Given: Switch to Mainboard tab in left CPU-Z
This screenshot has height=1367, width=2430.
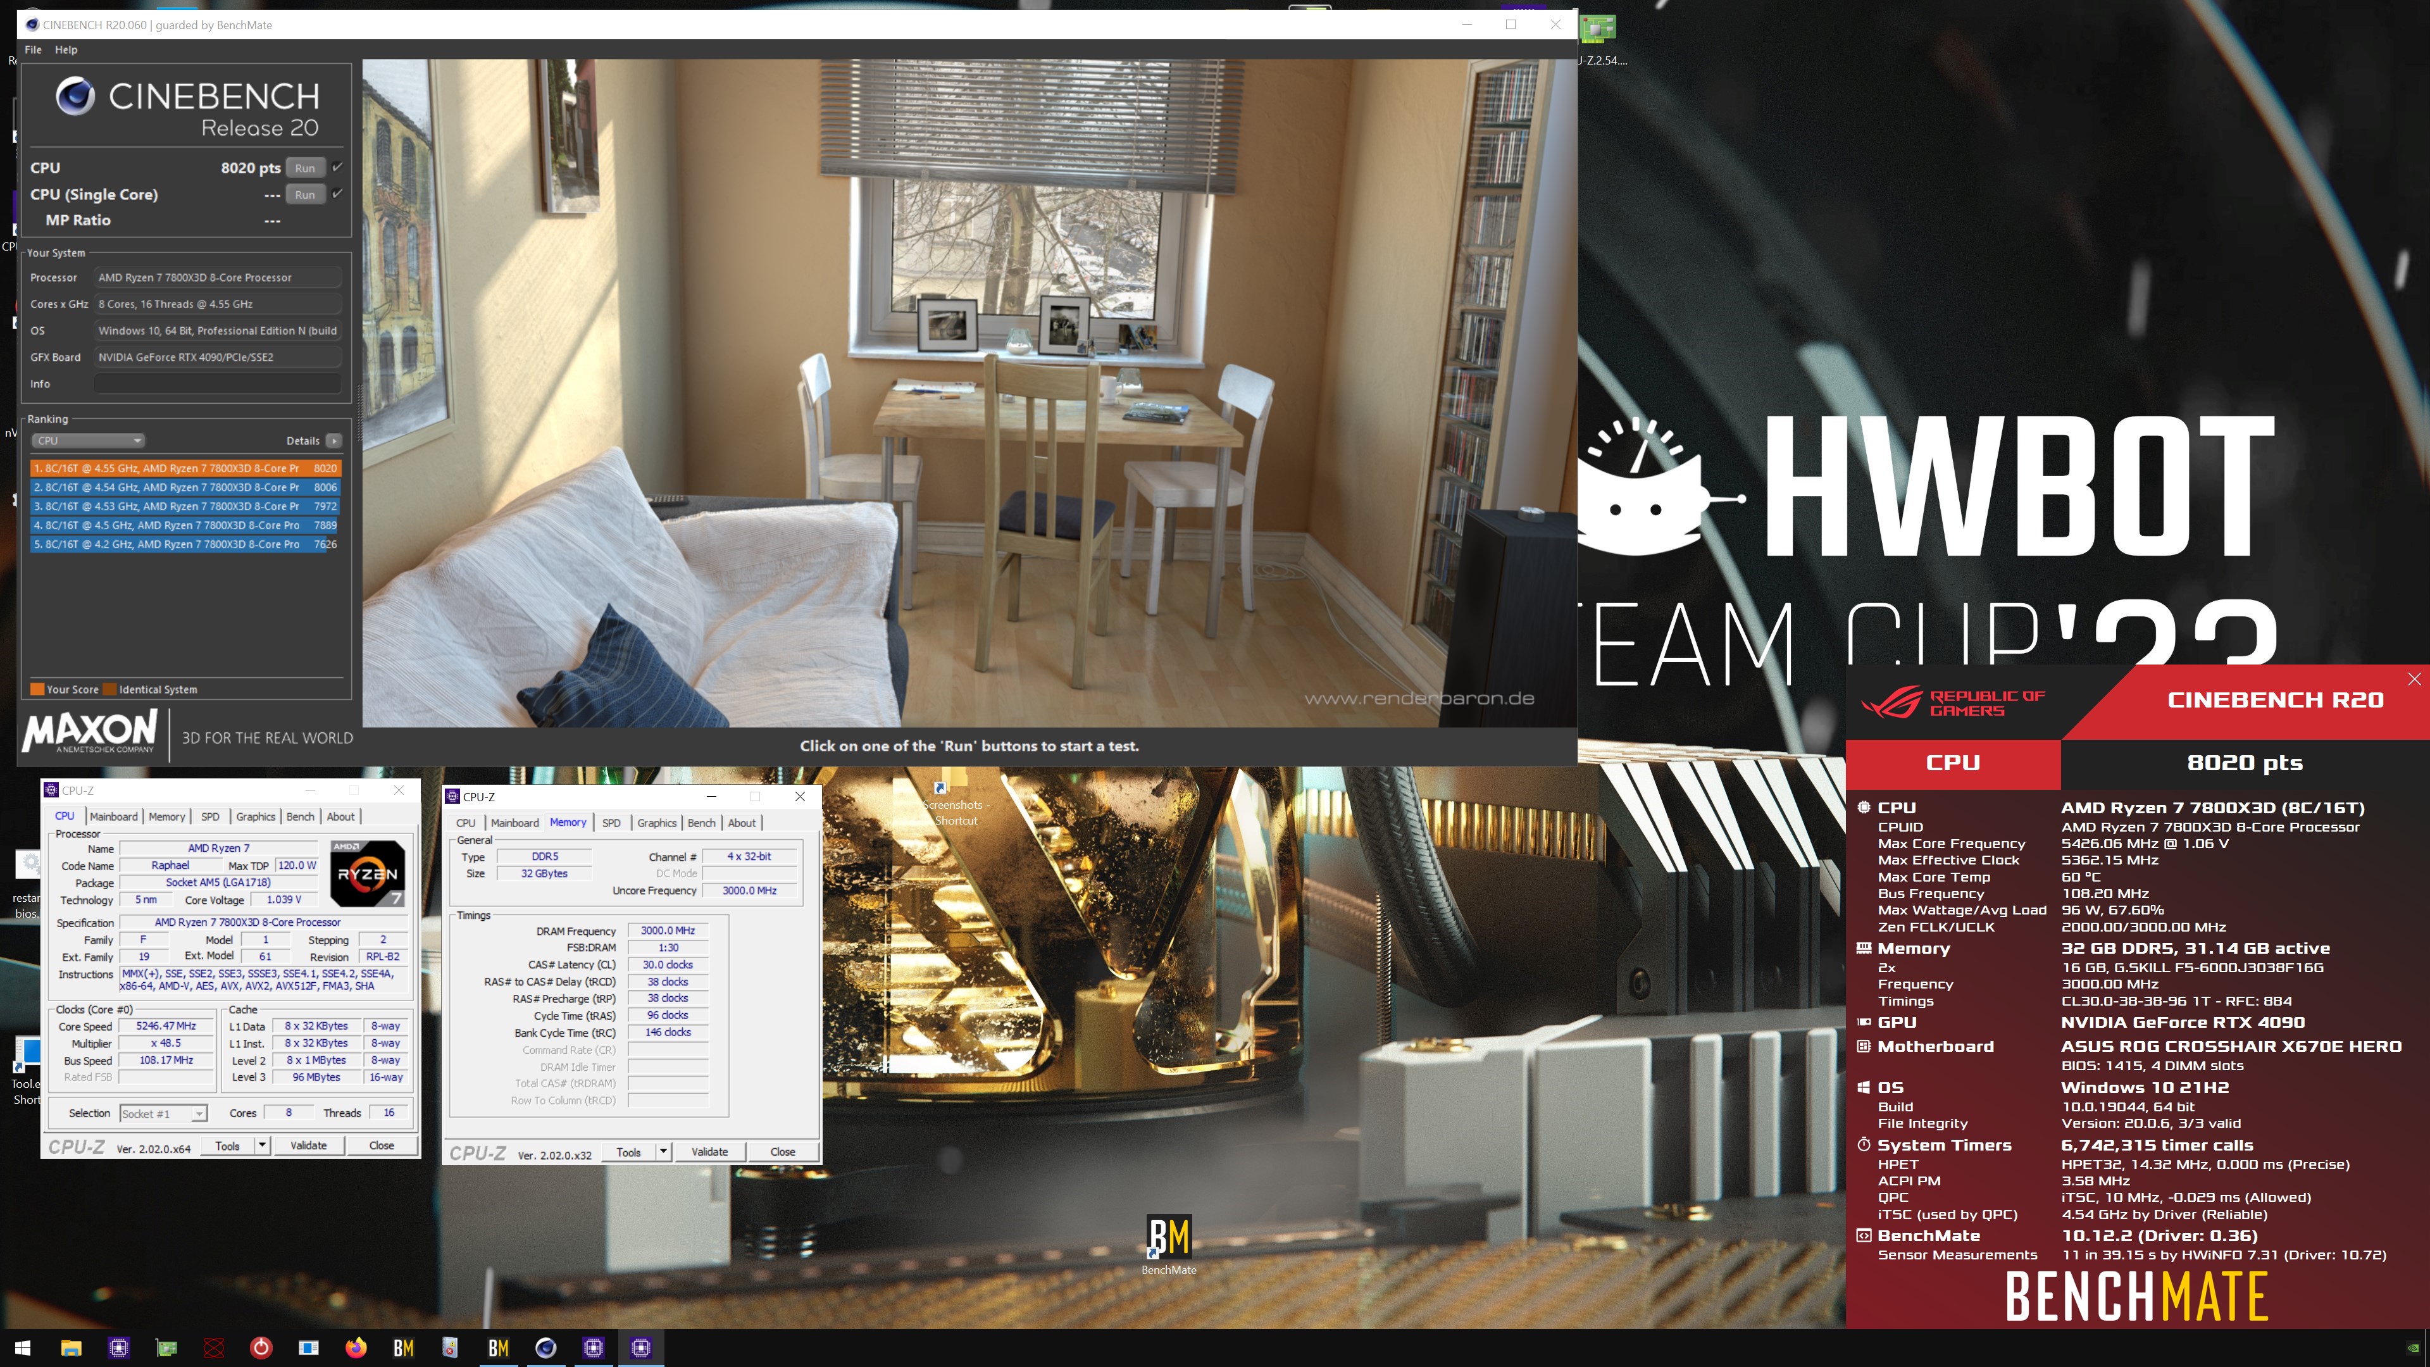Looking at the screenshot, I should (113, 816).
